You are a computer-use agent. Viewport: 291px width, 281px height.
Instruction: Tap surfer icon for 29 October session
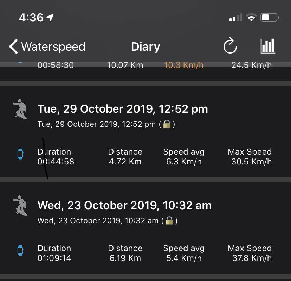coord(20,109)
